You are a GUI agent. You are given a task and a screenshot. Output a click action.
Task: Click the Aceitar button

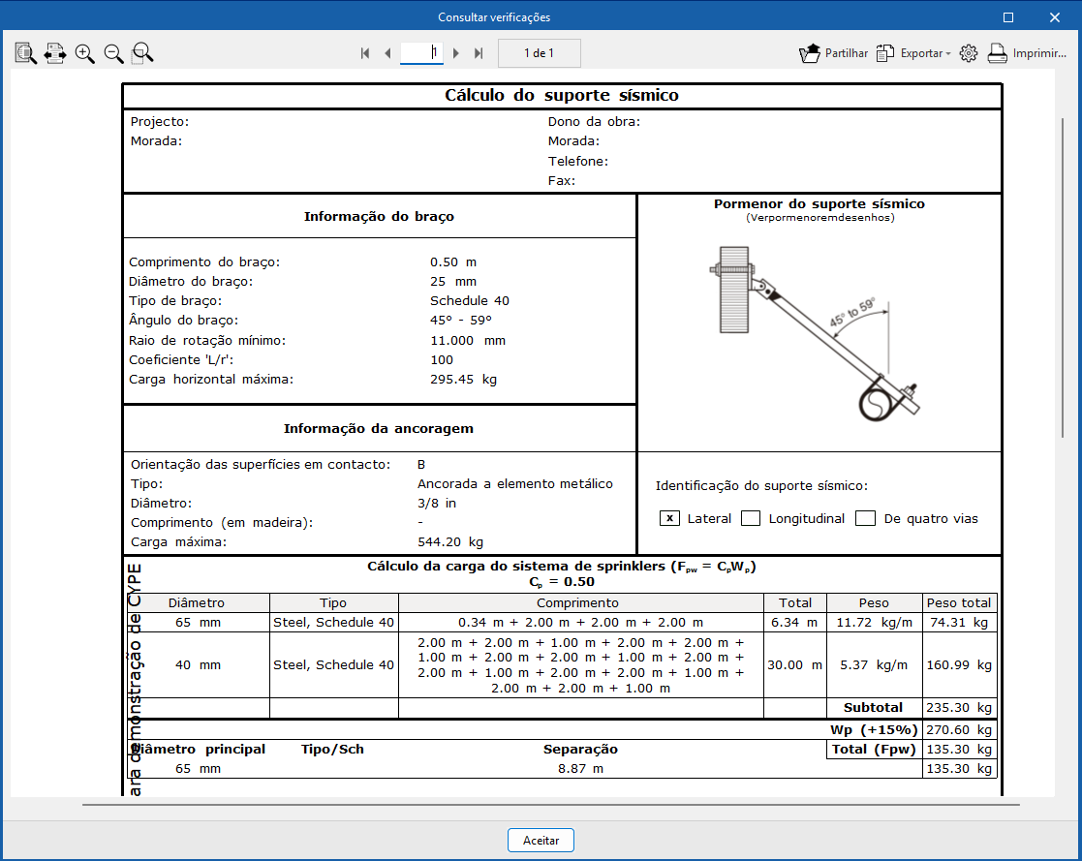pos(541,840)
